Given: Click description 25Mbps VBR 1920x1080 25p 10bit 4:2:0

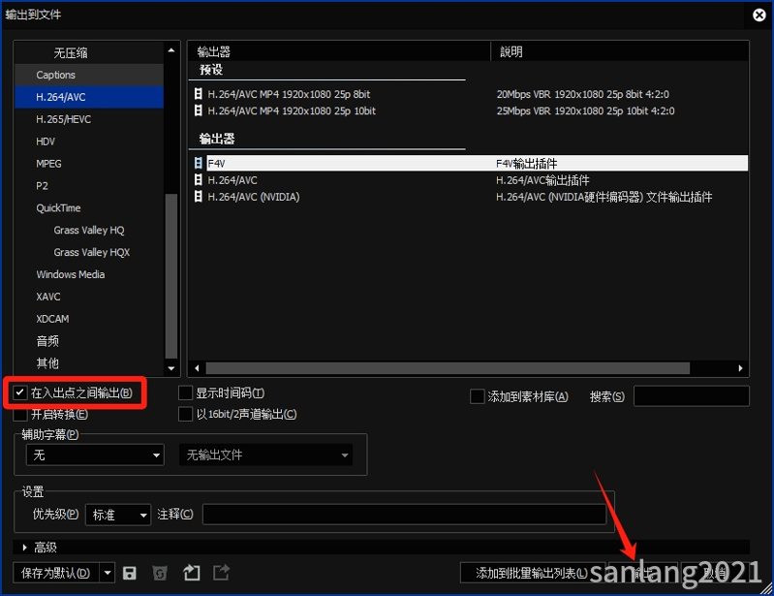Looking at the screenshot, I should [x=585, y=110].
